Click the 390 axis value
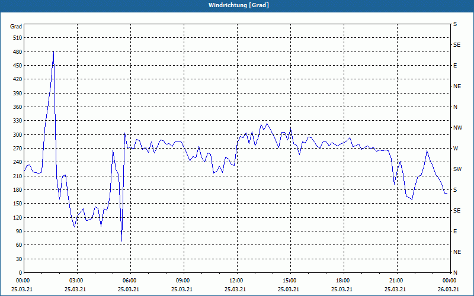This screenshot has width=474, height=296. tap(18, 94)
